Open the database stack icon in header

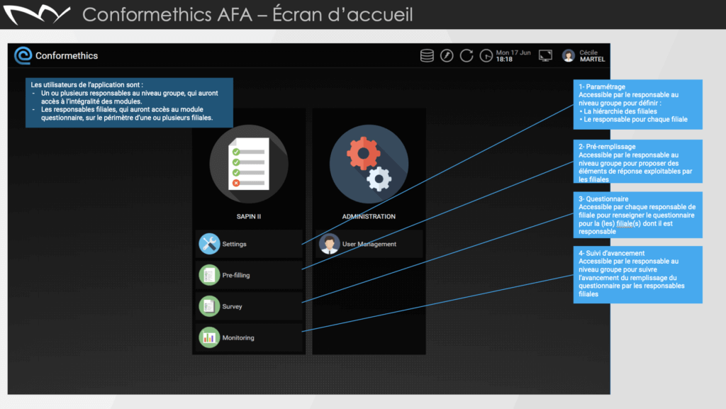click(427, 55)
